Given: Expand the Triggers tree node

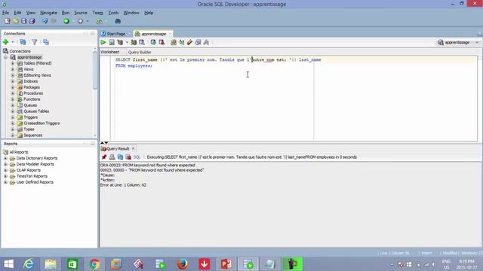Looking at the screenshot, I should click(13, 117).
